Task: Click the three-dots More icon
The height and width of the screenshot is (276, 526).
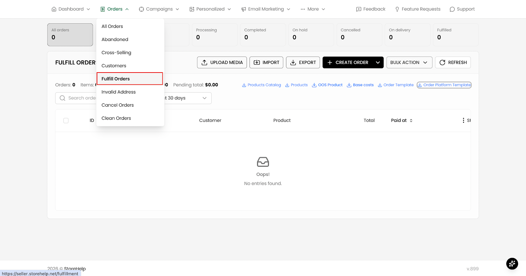Action: click(303, 9)
